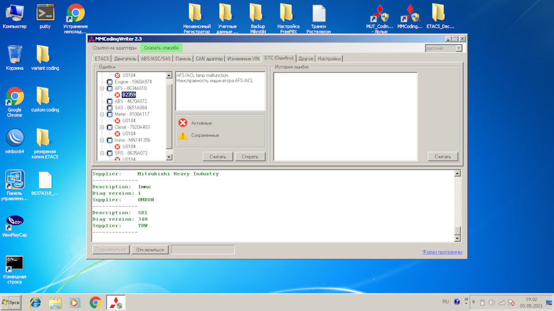Launch winbox64 from desktop
The image size is (554, 311).
(14, 141)
